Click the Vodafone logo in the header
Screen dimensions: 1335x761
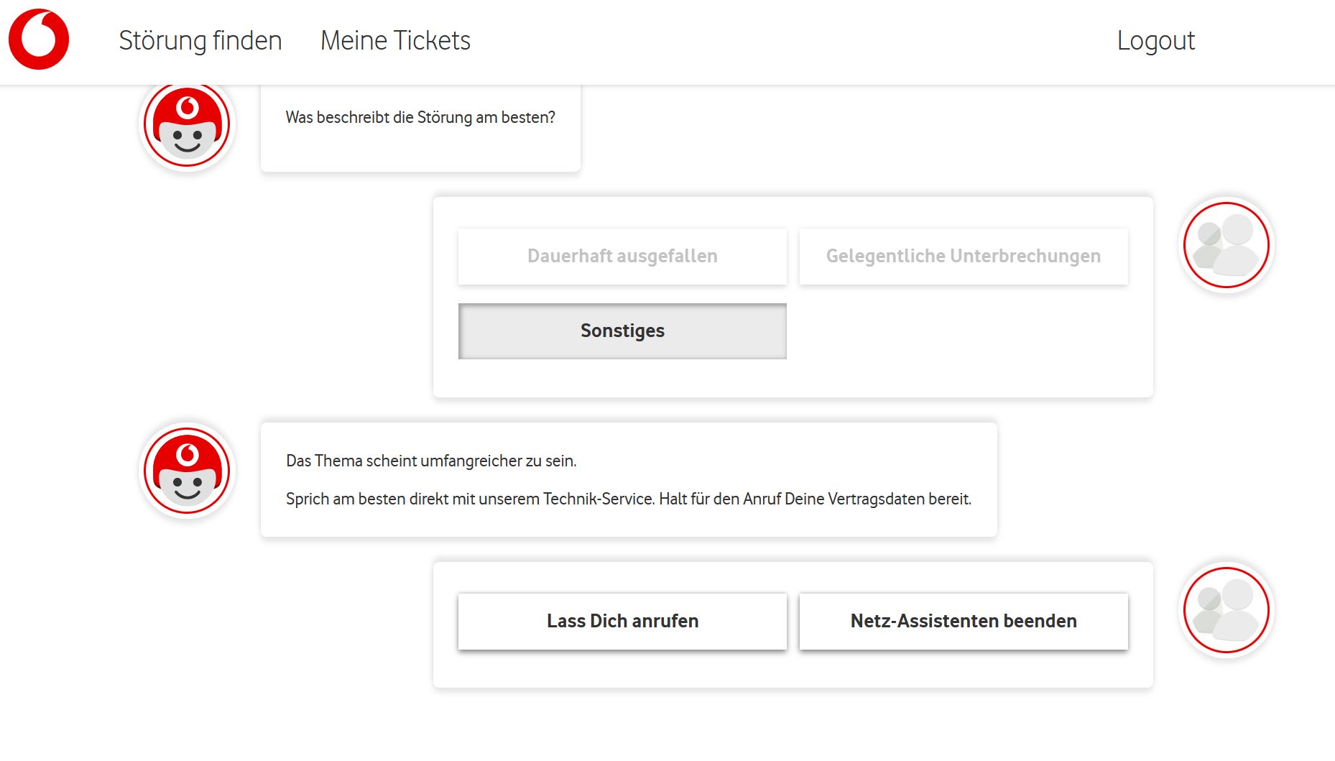point(39,40)
